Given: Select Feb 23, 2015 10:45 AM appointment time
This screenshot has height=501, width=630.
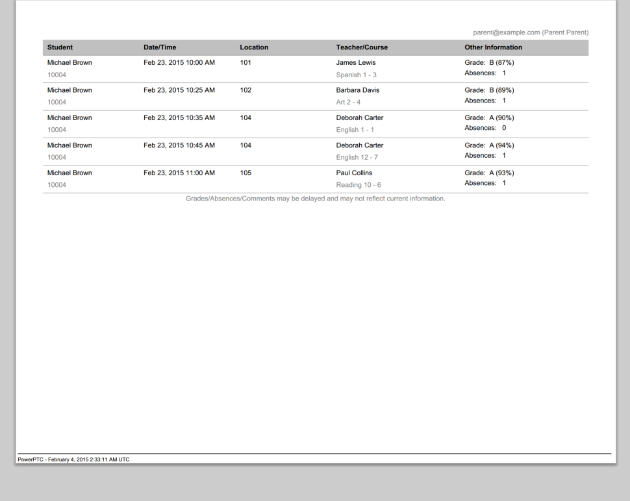Looking at the screenshot, I should [179, 145].
